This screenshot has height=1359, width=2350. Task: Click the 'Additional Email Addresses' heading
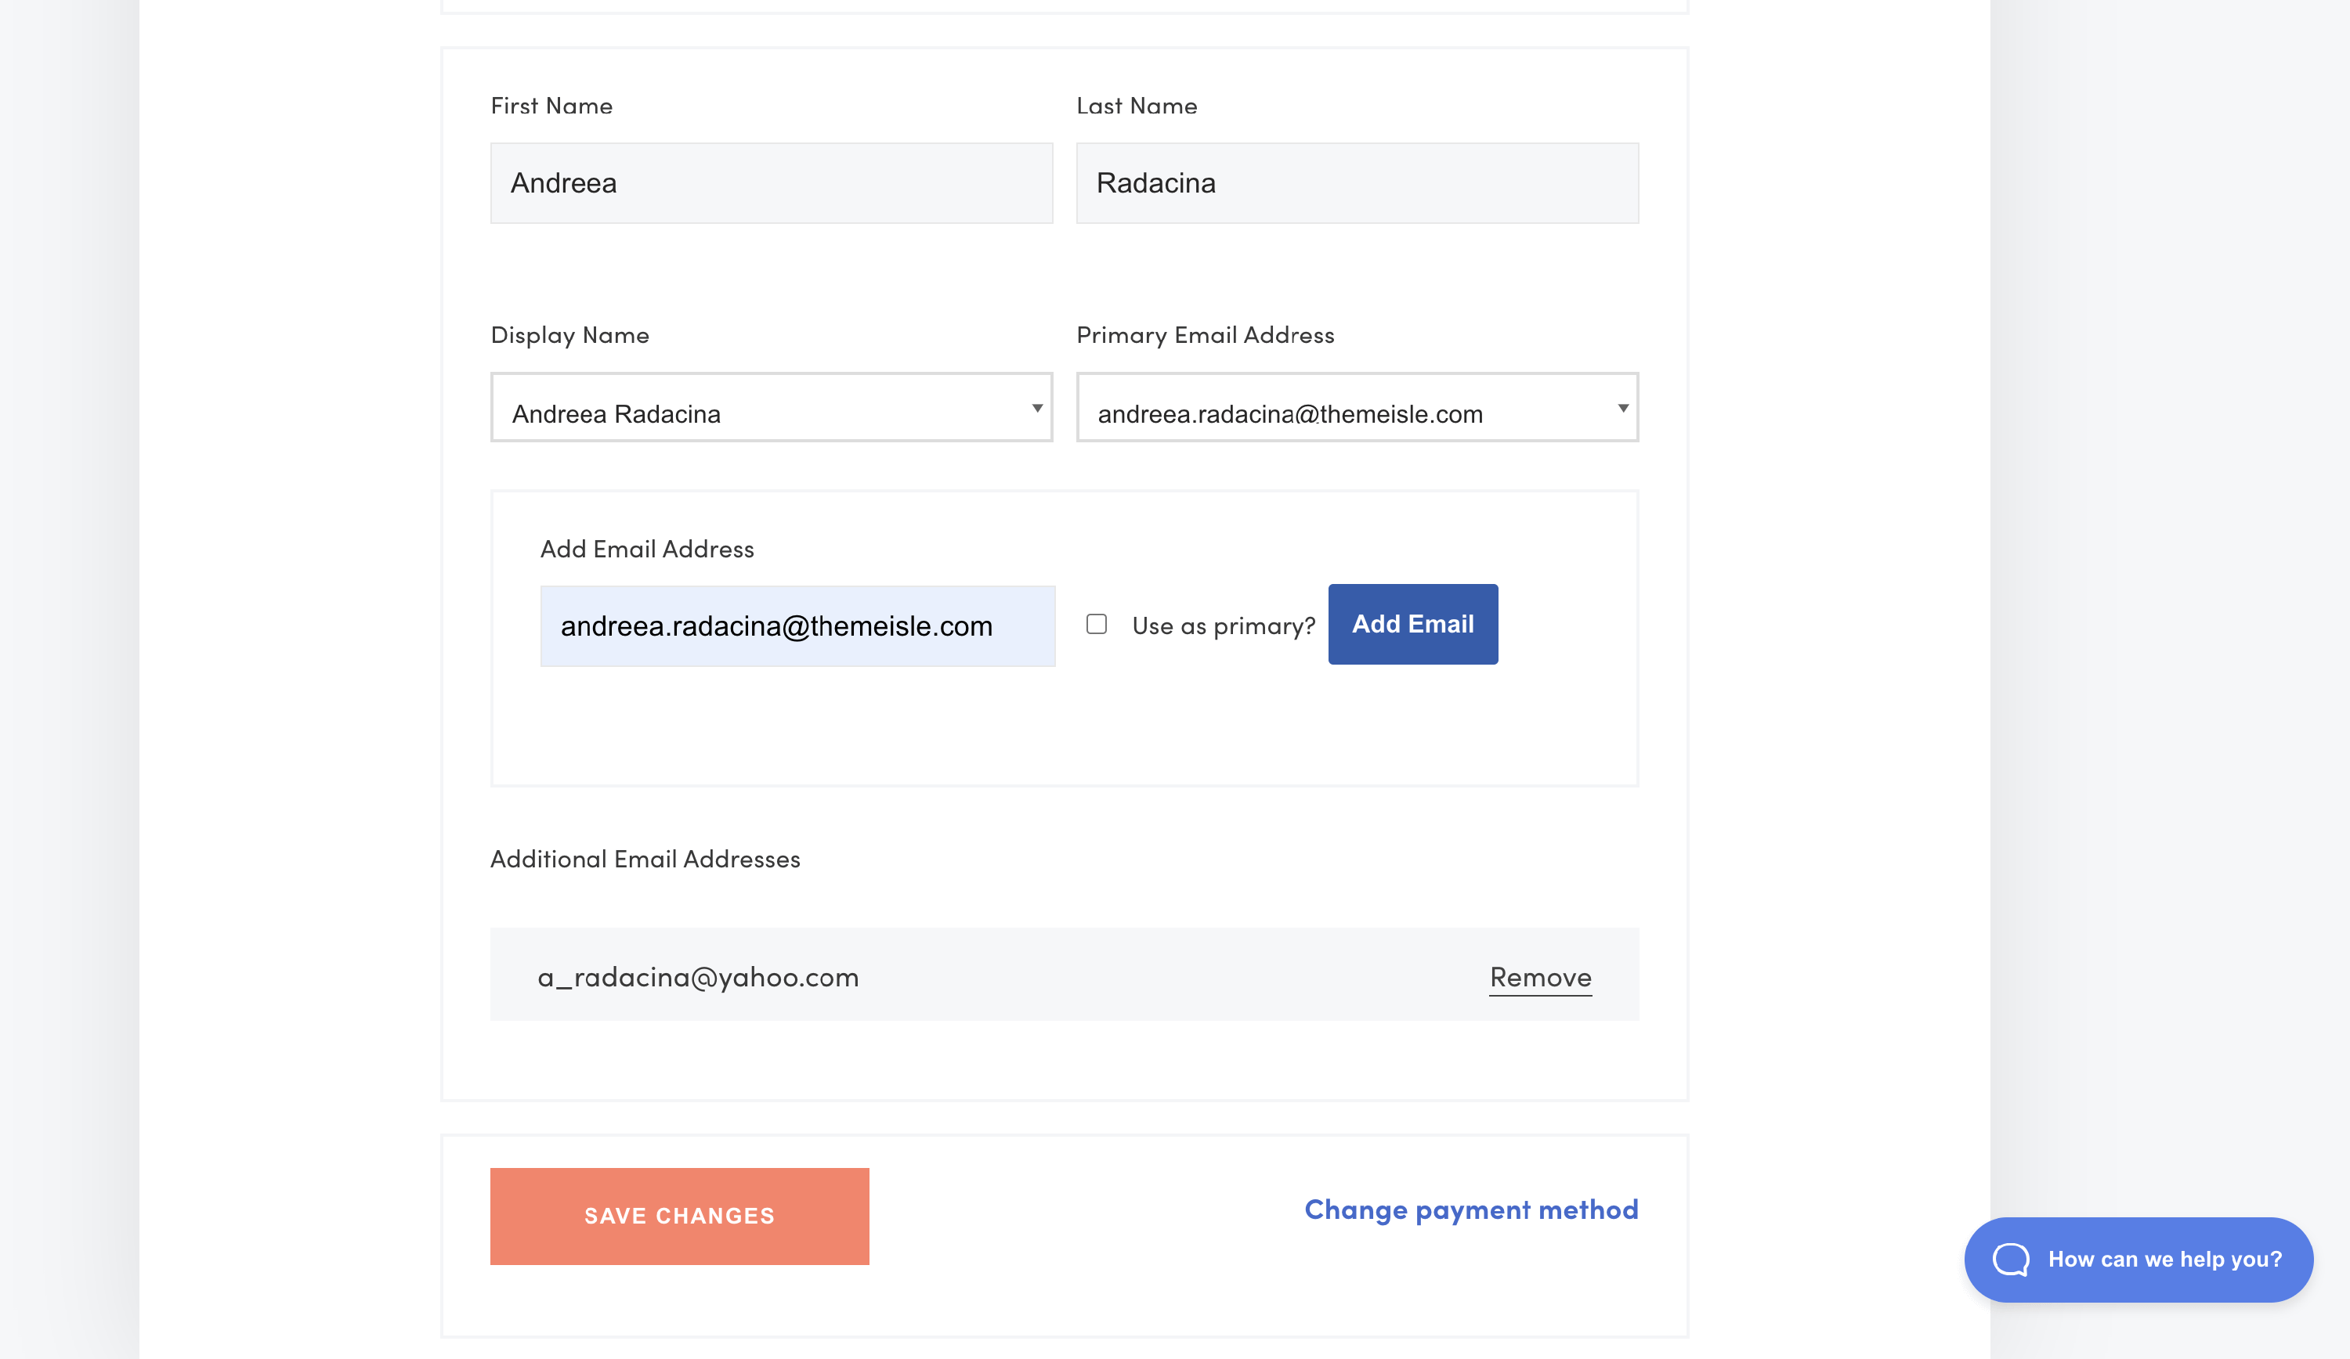point(645,859)
